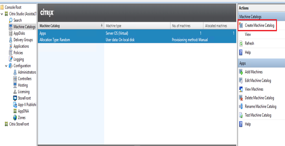Screen dimensions: 285x146
Task: Click the StoreFront monitor icon under Configuration
Action: tap(15, 98)
